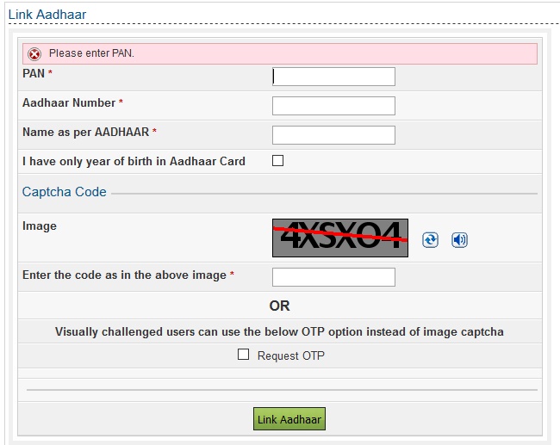Click 'Enter the code as in the above image' label
Viewport: 560px width, 445px height.
(x=124, y=275)
